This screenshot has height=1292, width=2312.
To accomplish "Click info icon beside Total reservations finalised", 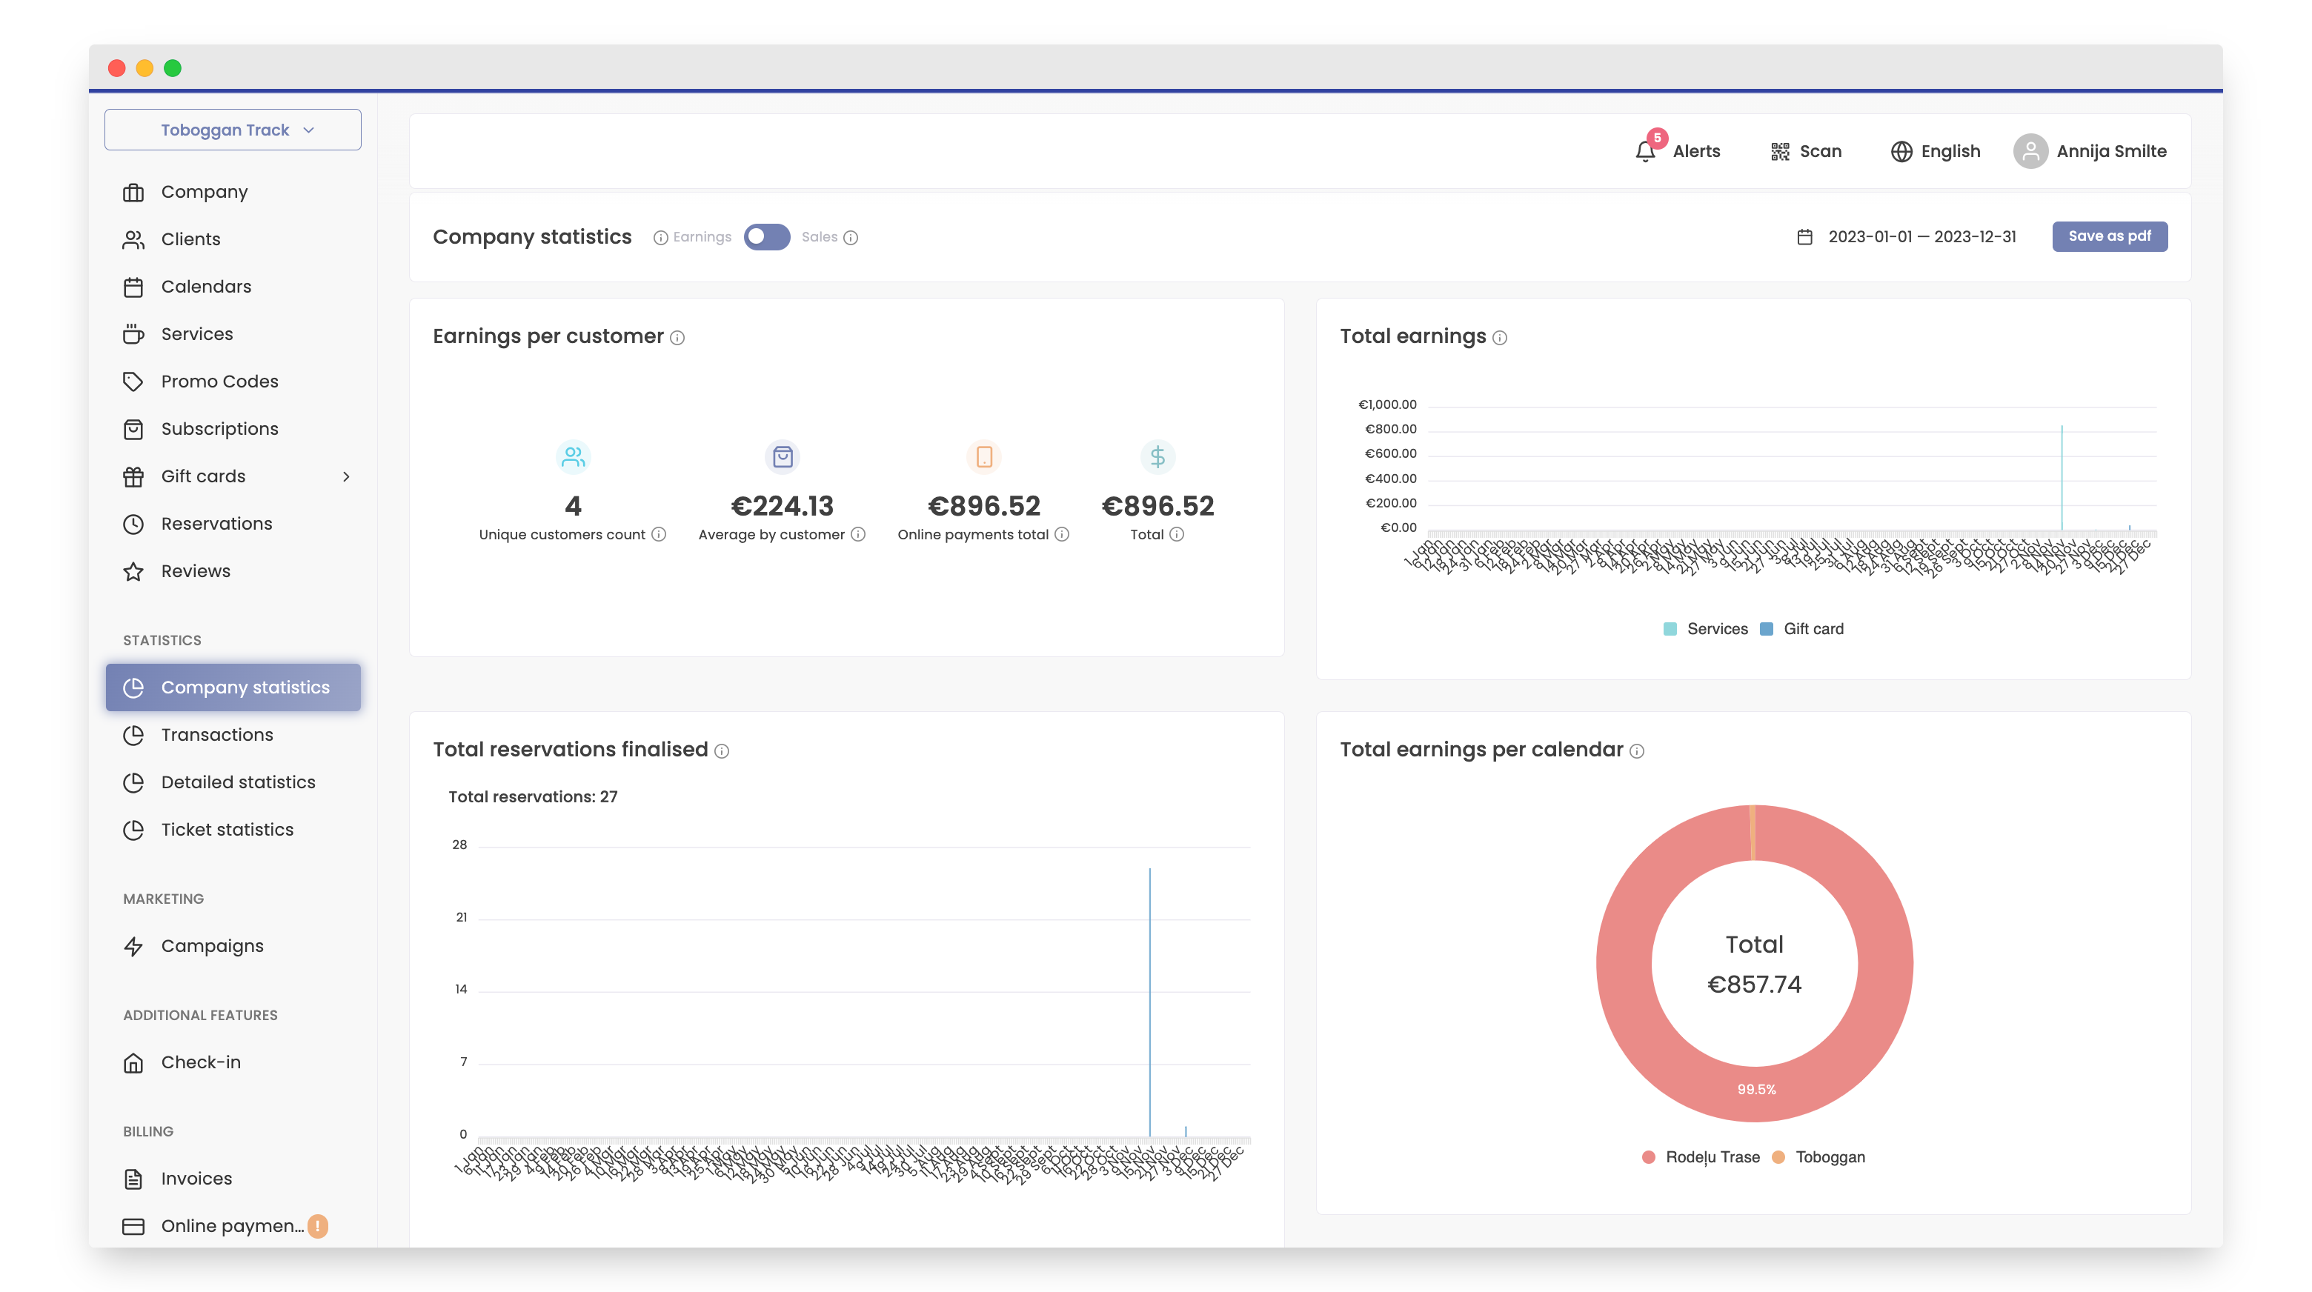I will pyautogui.click(x=722, y=751).
